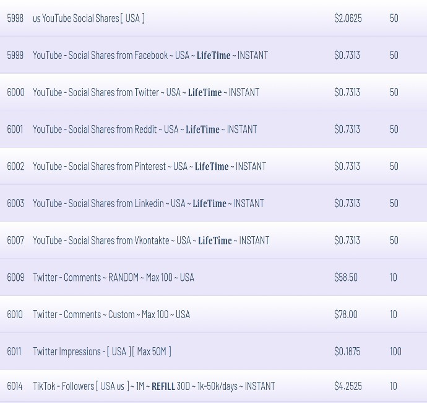Click the $58.50 price
This screenshot has height=403, width=427.
pos(346,277)
